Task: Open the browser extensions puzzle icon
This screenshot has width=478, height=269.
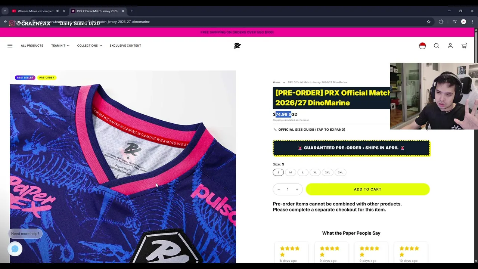Action: (x=441, y=22)
